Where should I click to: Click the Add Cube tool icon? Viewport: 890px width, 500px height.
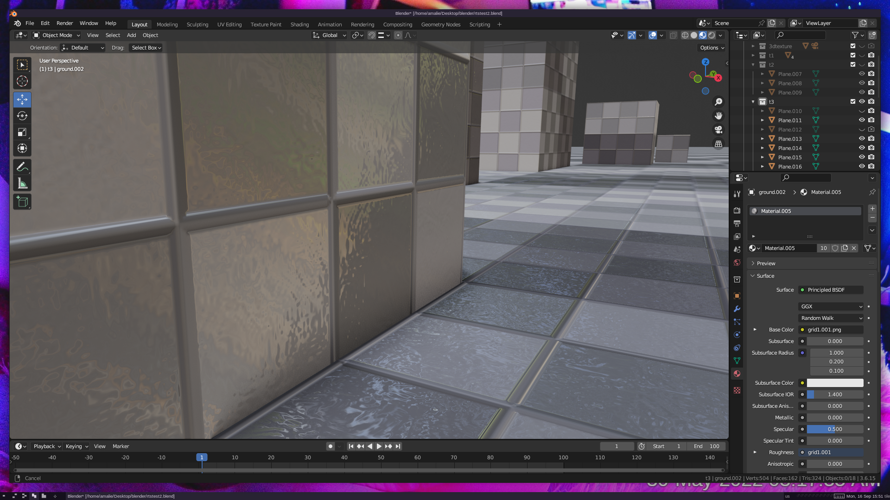point(22,201)
